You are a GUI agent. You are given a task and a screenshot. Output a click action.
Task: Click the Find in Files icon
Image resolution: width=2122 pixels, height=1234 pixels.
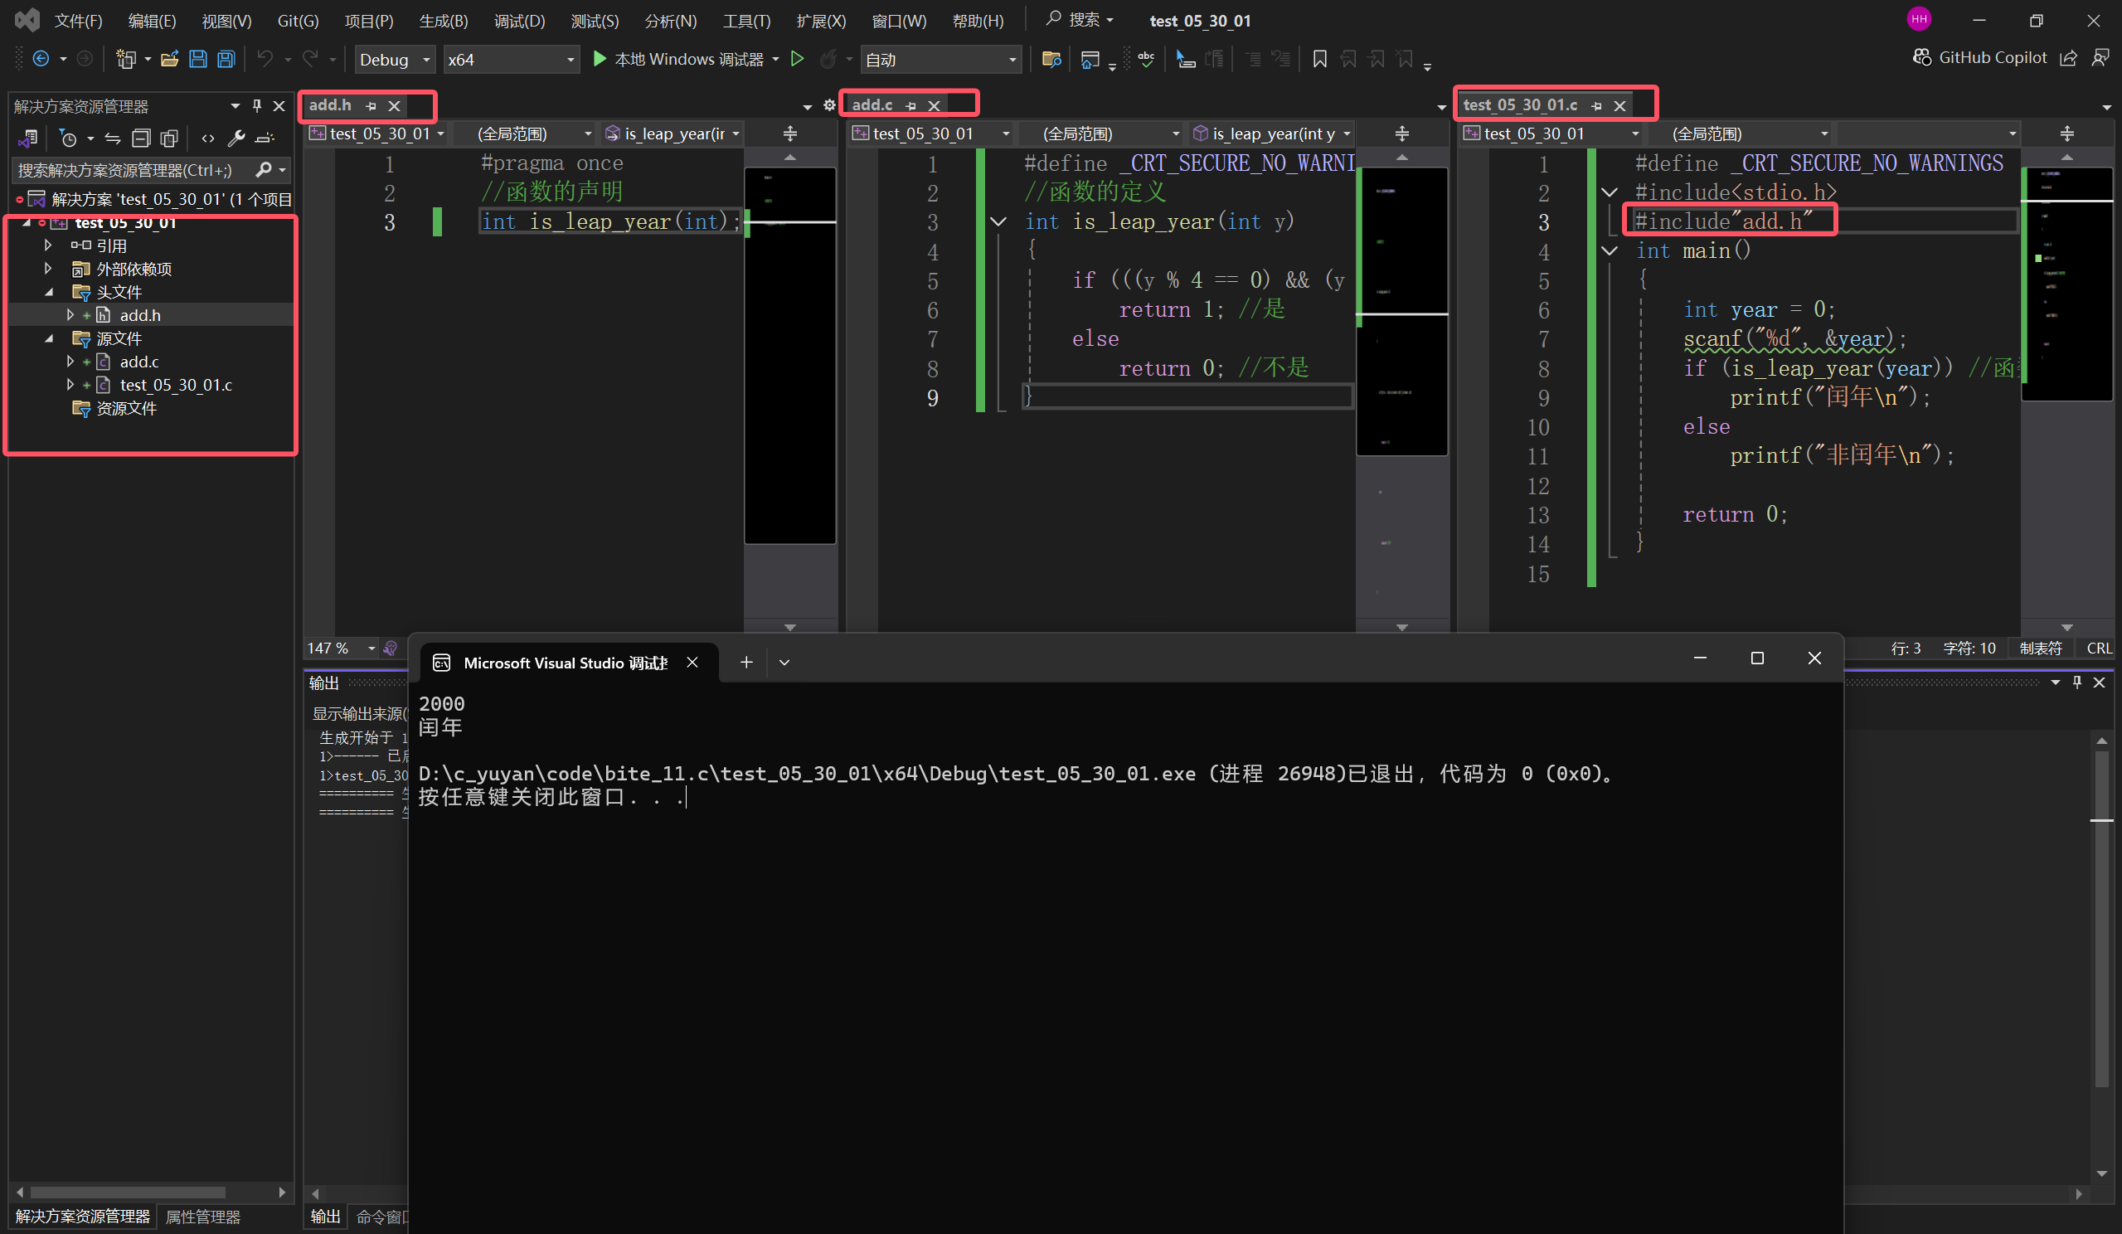1051,59
